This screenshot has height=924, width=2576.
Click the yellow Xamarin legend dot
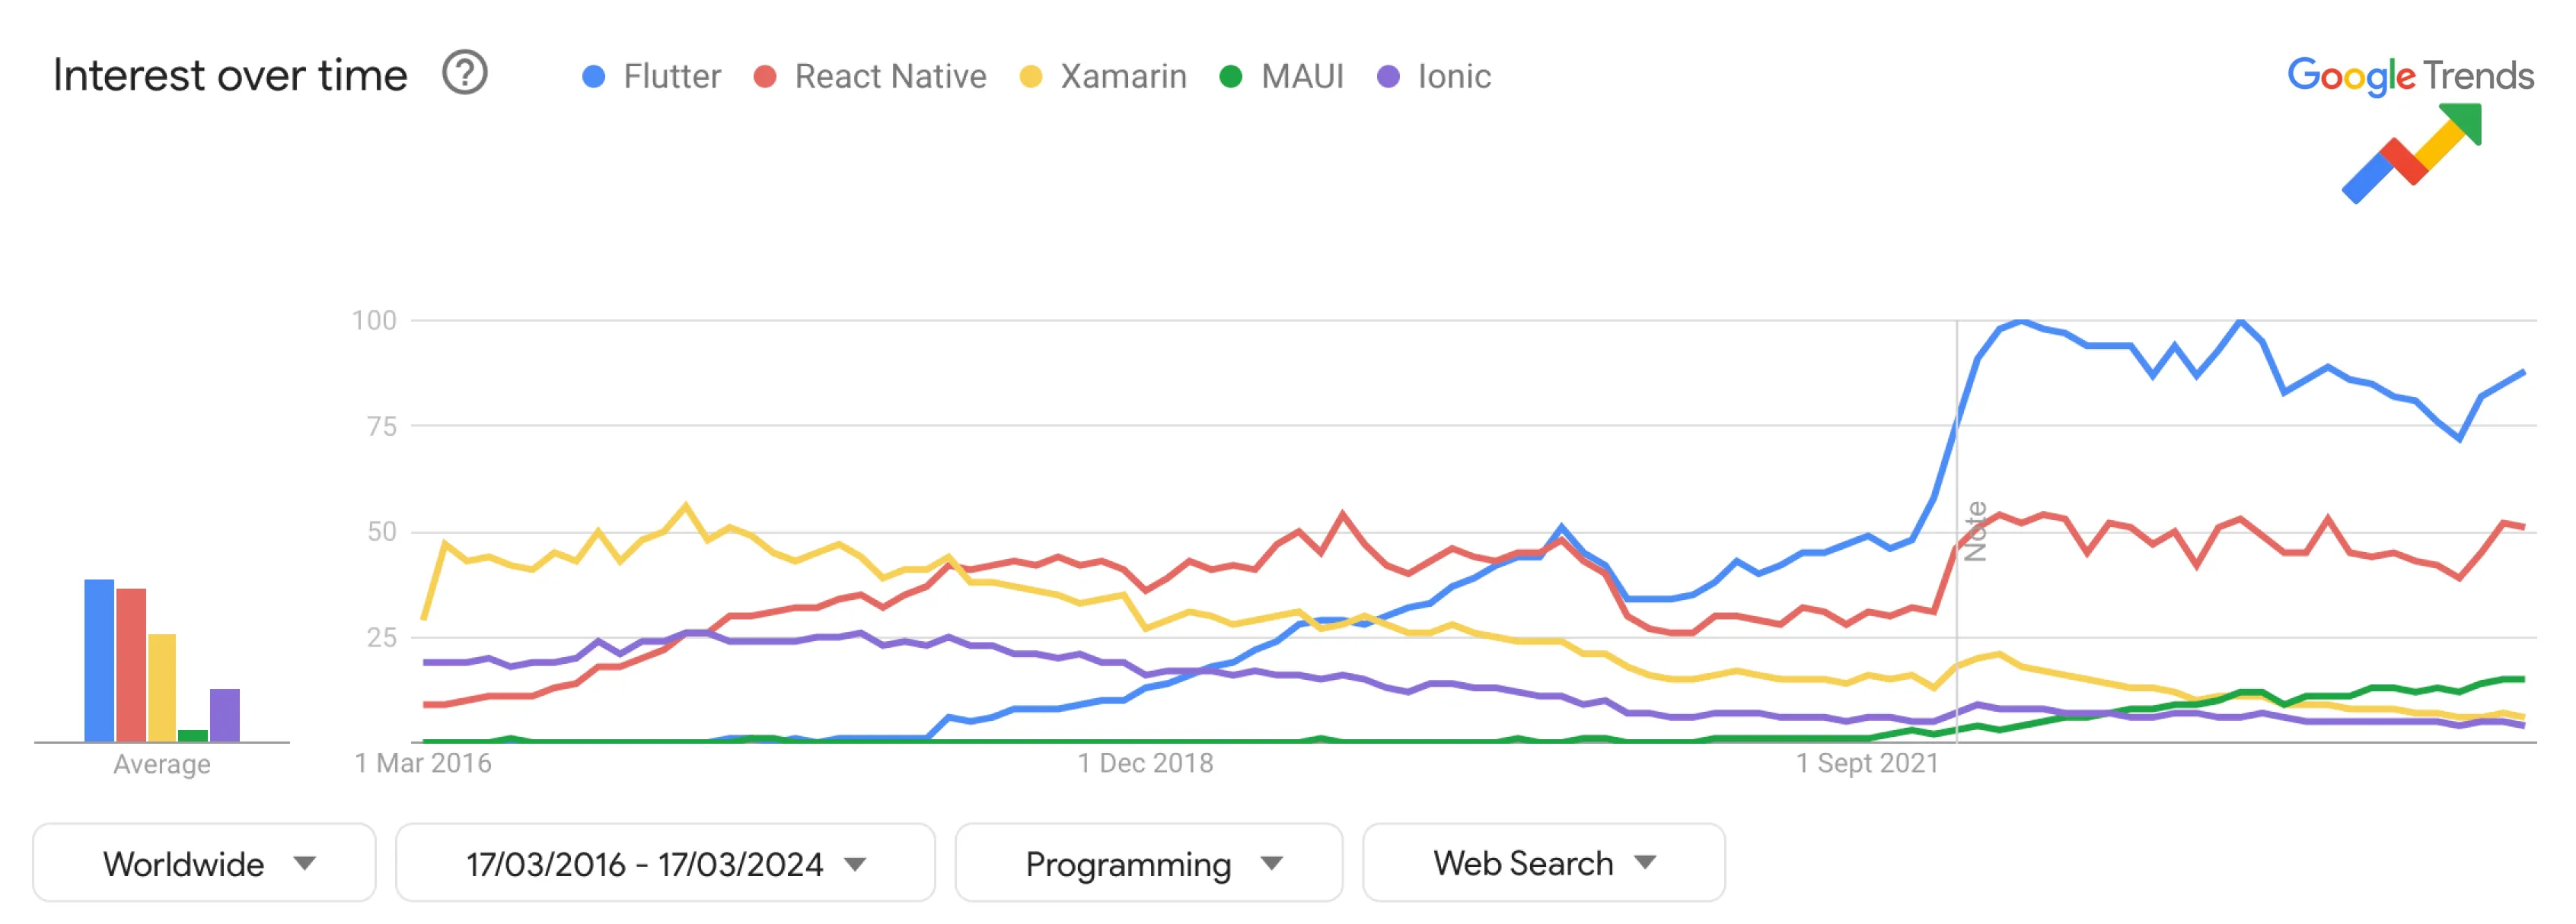click(x=1030, y=77)
